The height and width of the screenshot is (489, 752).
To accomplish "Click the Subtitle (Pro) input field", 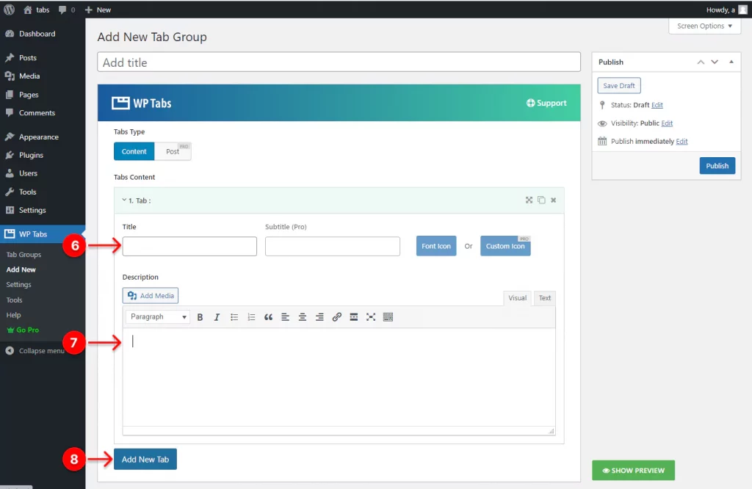I will pyautogui.click(x=333, y=247).
